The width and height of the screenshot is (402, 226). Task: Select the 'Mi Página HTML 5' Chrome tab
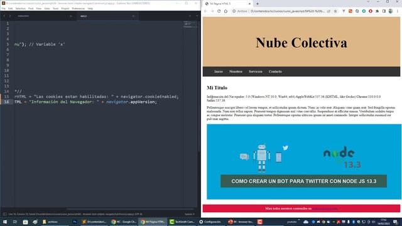tap(227, 4)
